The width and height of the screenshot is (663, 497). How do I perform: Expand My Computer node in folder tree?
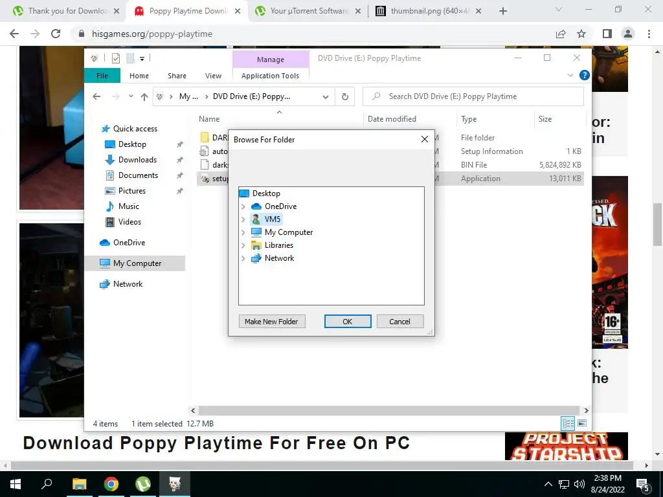243,232
